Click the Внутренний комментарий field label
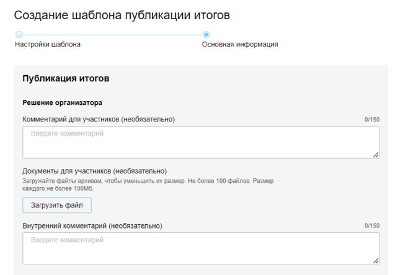The height and width of the screenshot is (275, 403). tap(92, 226)
